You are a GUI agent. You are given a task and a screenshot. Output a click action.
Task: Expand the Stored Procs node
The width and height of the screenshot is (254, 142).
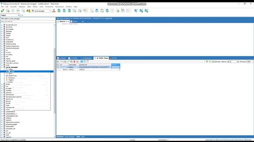4,76
